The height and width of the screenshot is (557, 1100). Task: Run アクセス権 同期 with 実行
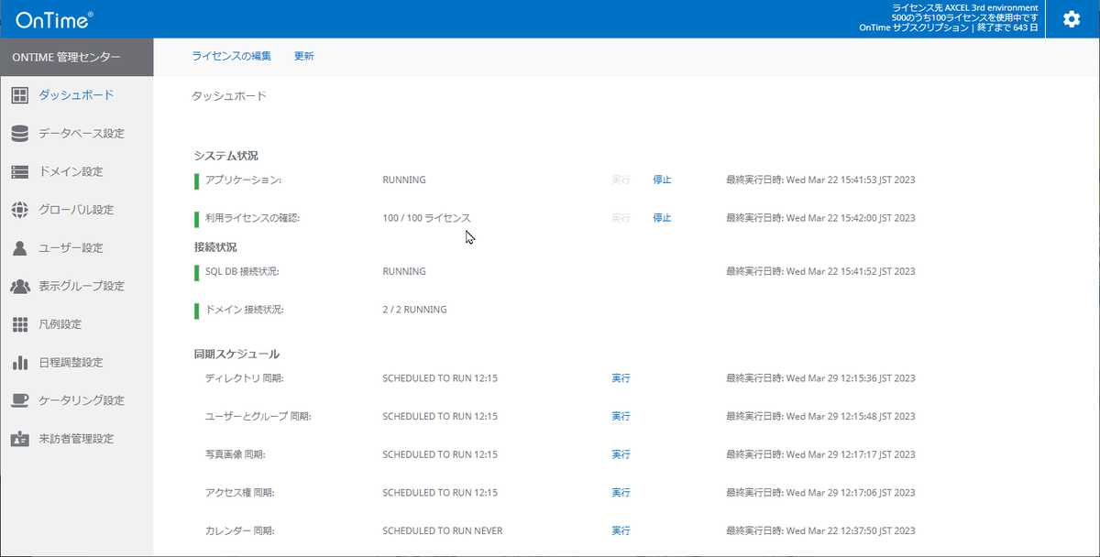point(621,493)
